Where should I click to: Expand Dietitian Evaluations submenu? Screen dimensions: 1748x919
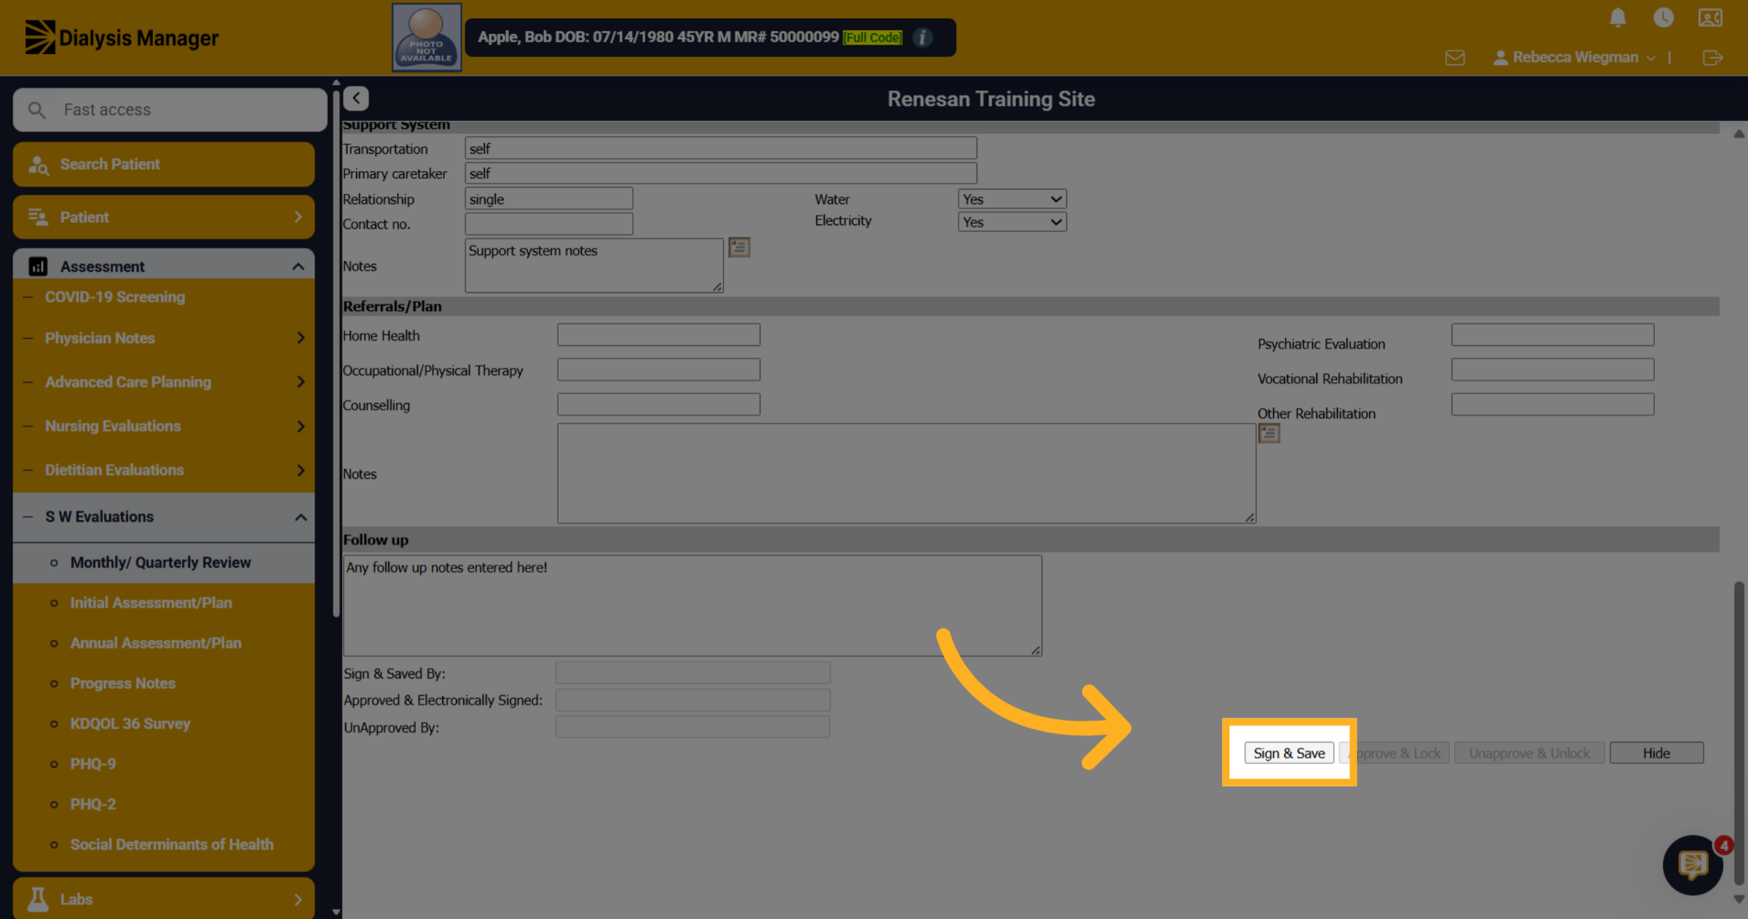(164, 470)
